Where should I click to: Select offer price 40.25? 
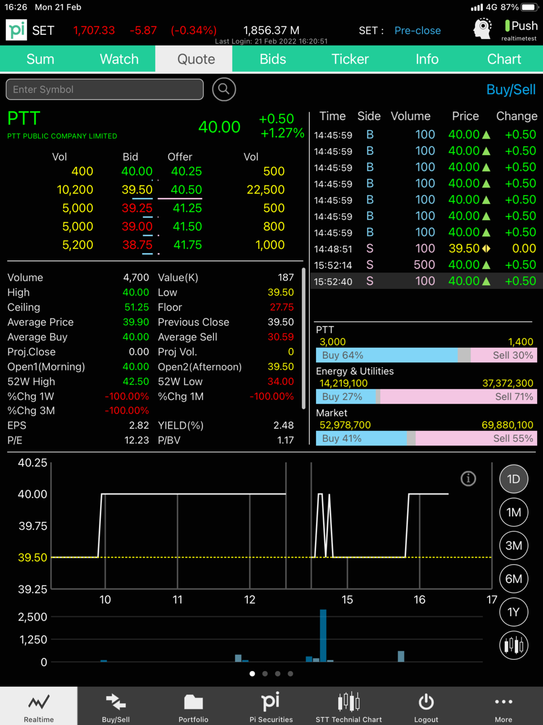pos(186,171)
